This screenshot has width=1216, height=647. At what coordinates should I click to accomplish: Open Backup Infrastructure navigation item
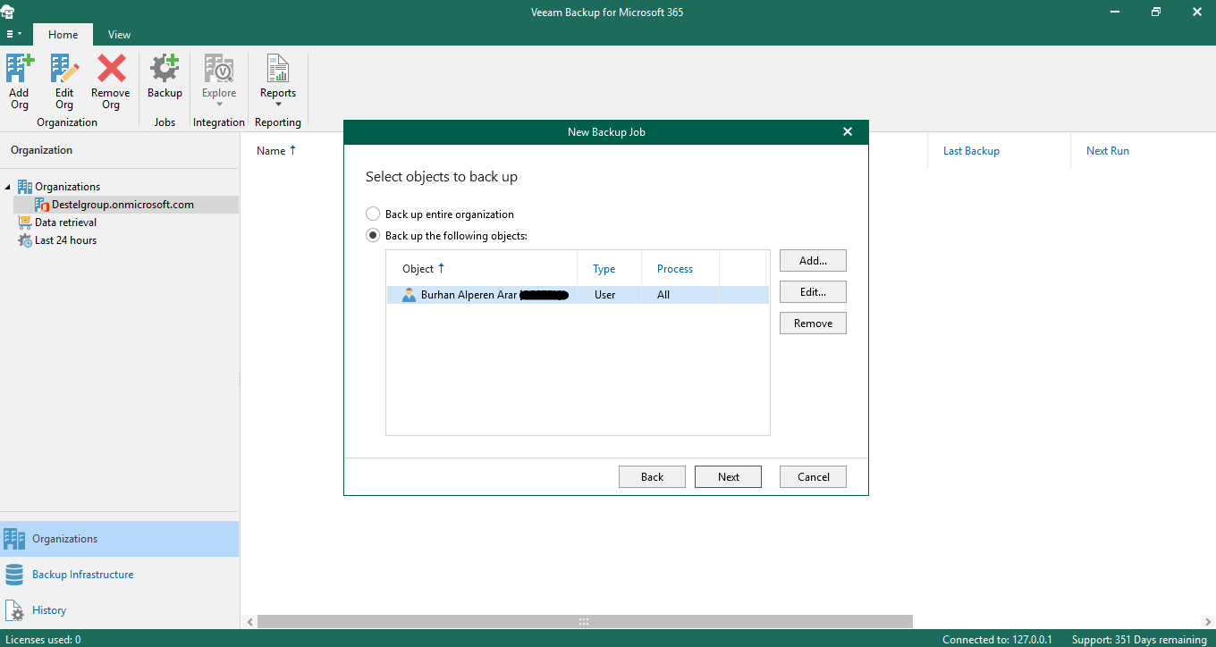point(120,575)
